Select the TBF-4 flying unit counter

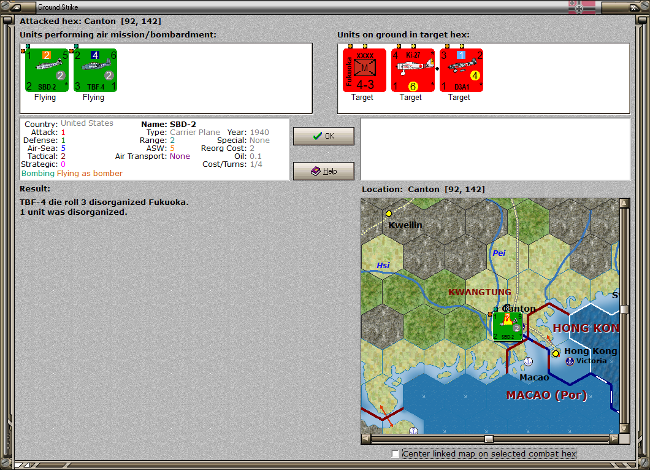click(95, 70)
